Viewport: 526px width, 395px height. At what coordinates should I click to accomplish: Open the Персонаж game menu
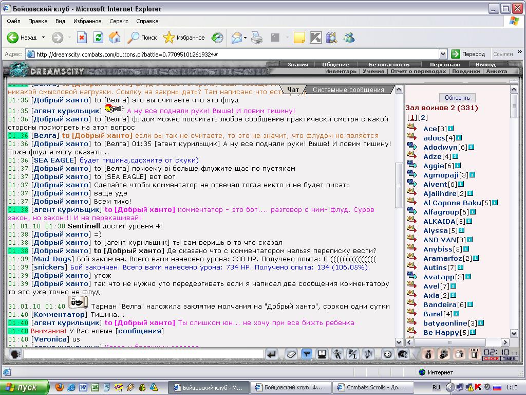(445, 64)
